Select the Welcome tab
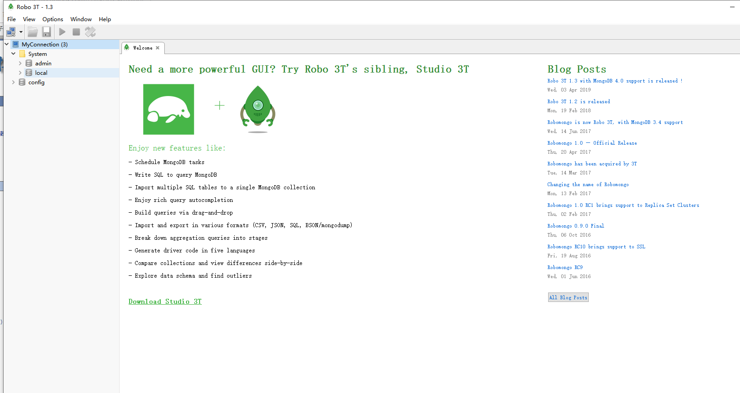Image resolution: width=740 pixels, height=393 pixels. [x=143, y=48]
